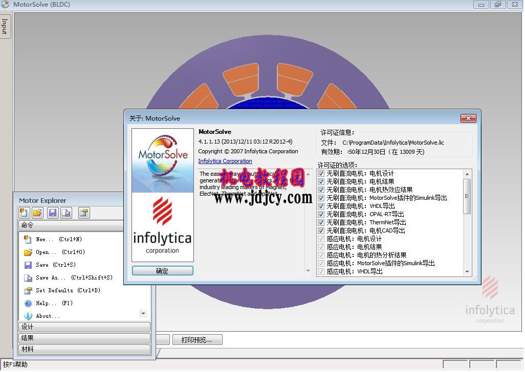Toggle 感应电机: 电机的热分析结果 checkbox

[x=321, y=255]
